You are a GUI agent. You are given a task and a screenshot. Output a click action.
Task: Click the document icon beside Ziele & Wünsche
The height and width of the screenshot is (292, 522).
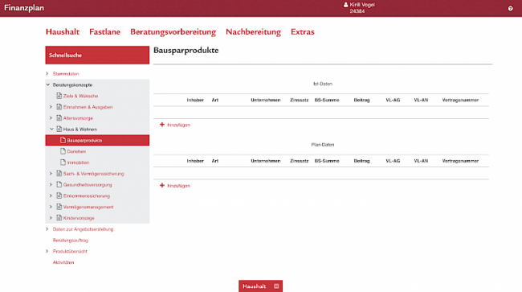click(x=59, y=96)
